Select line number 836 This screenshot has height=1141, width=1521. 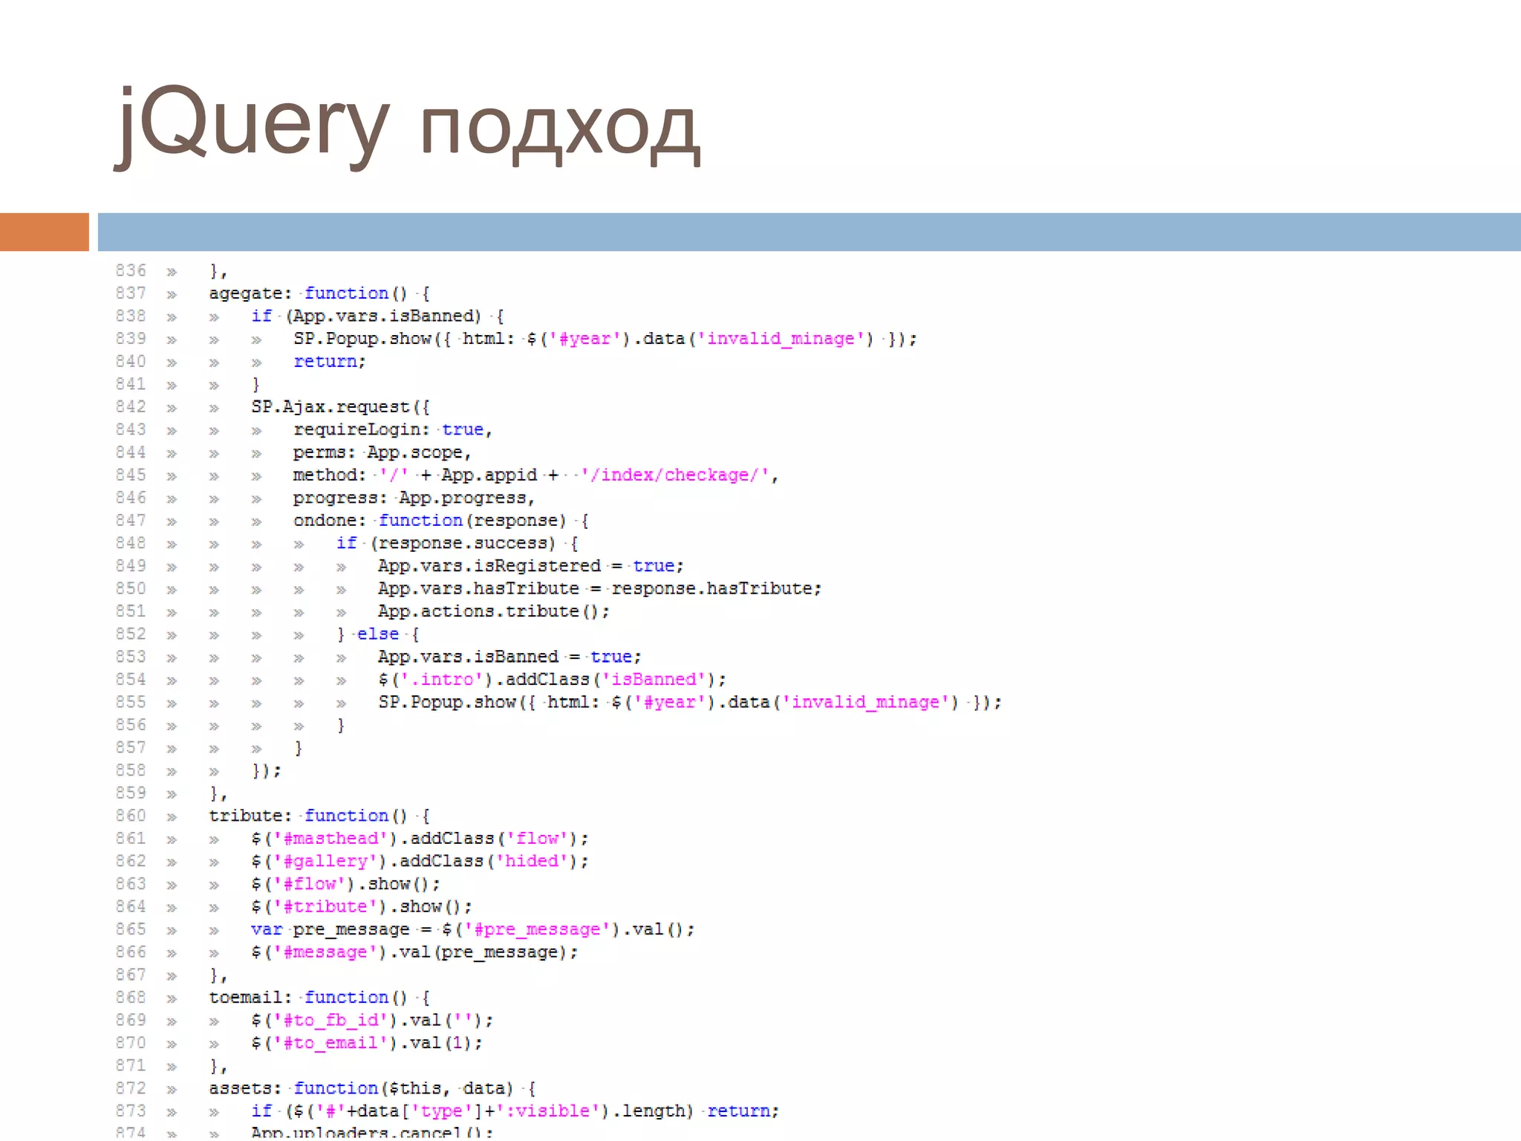131,270
